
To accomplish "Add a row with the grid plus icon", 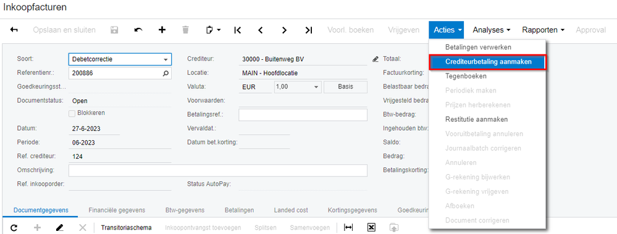I will click(x=38, y=227).
